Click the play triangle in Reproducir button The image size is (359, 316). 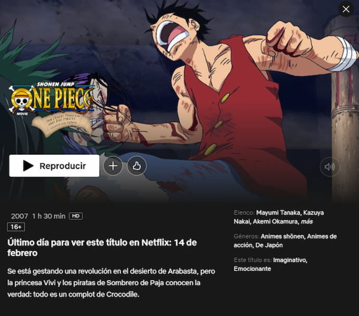[28, 166]
